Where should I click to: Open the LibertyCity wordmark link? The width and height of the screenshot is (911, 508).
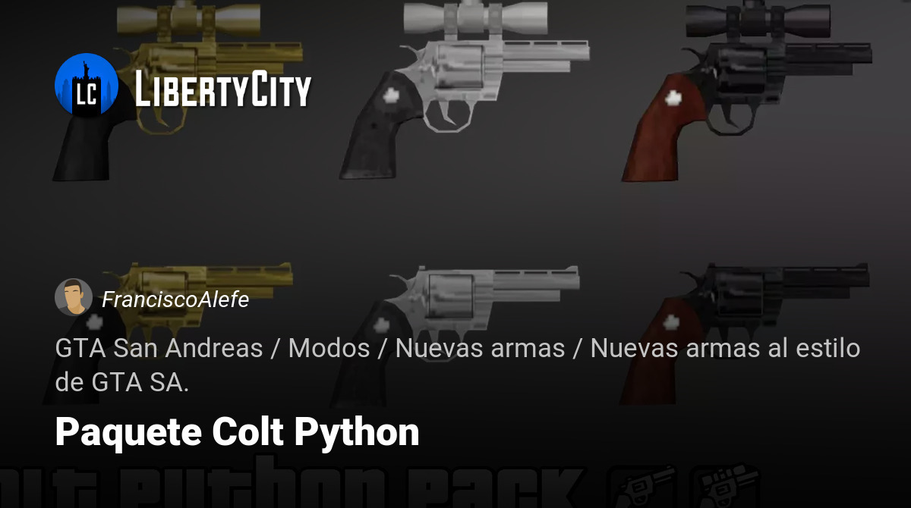(222, 90)
